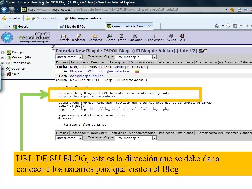Open the top Marcar como dropdown

point(69,57)
